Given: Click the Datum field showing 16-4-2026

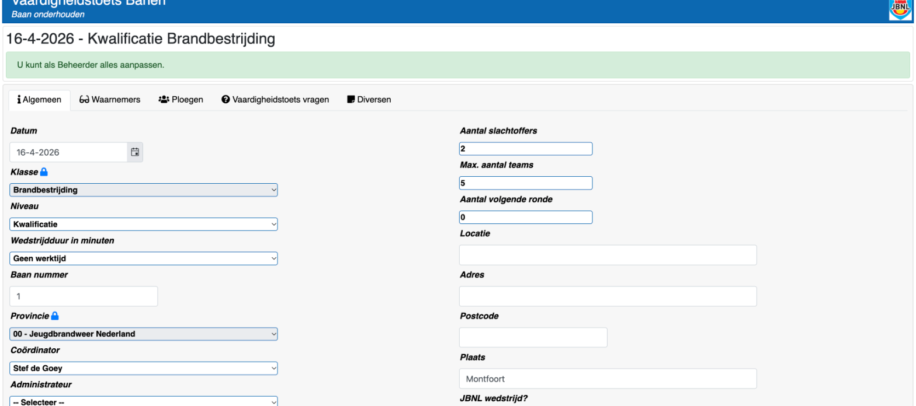Looking at the screenshot, I should [x=68, y=152].
